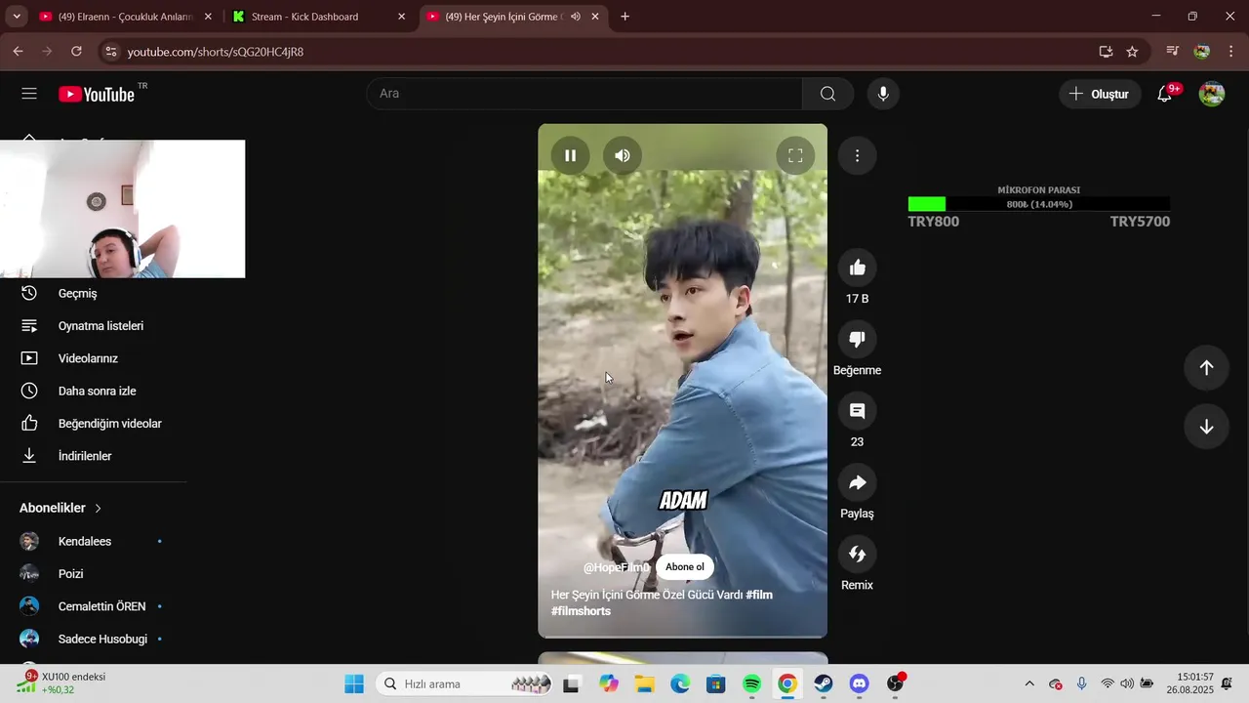Click the search magnifier button
The width and height of the screenshot is (1249, 703).
pyautogui.click(x=827, y=94)
